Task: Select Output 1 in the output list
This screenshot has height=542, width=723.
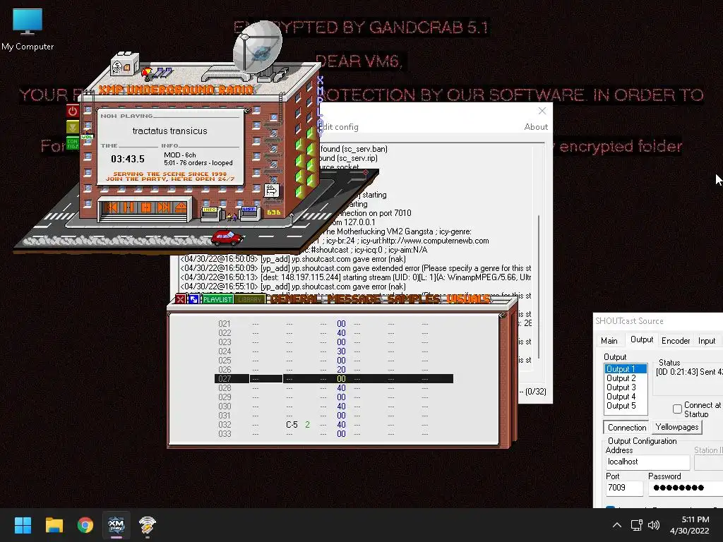Action: click(x=626, y=369)
